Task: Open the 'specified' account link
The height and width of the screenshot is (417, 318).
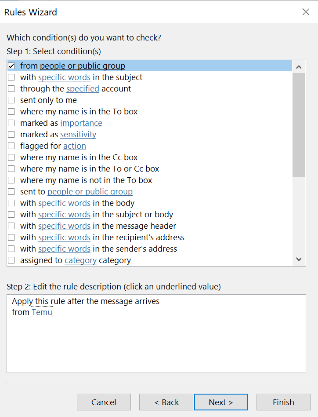Action: click(x=83, y=88)
